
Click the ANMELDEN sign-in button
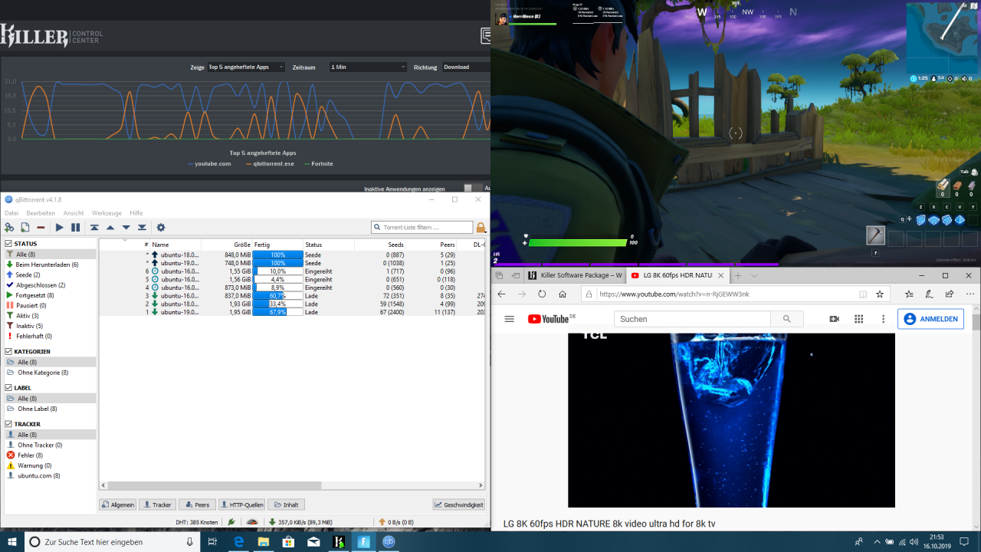click(x=930, y=319)
